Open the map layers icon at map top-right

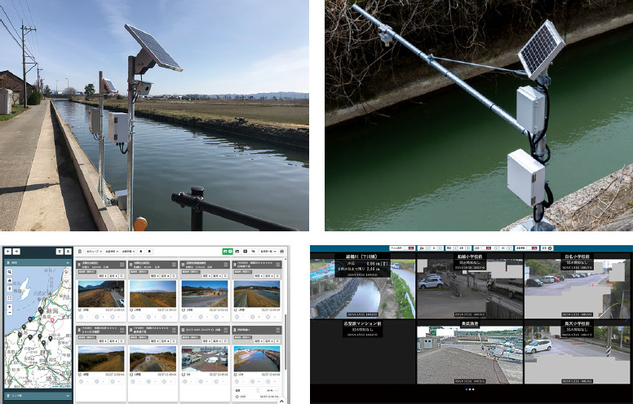[x=67, y=274]
